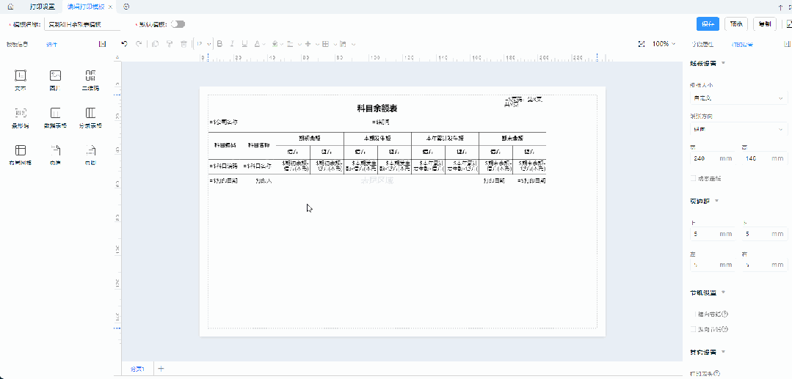Viewport: 792px width, 379px height.
Task: Click the undo arrow in the toolbar
Action: (124, 44)
